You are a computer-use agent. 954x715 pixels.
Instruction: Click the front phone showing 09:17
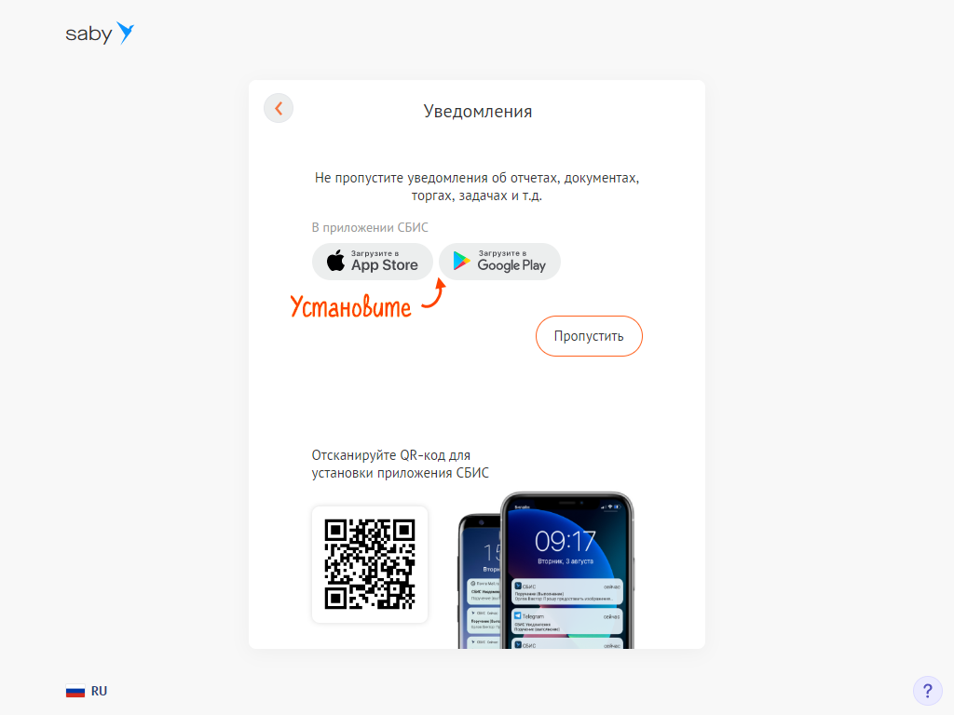tap(567, 571)
